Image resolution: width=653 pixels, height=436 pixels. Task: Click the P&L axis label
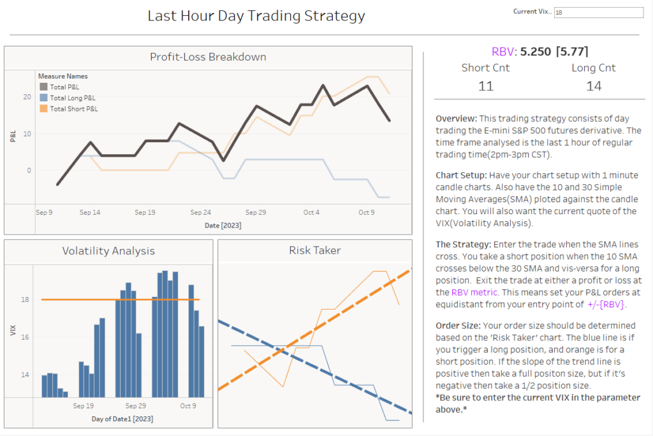pyautogui.click(x=14, y=137)
